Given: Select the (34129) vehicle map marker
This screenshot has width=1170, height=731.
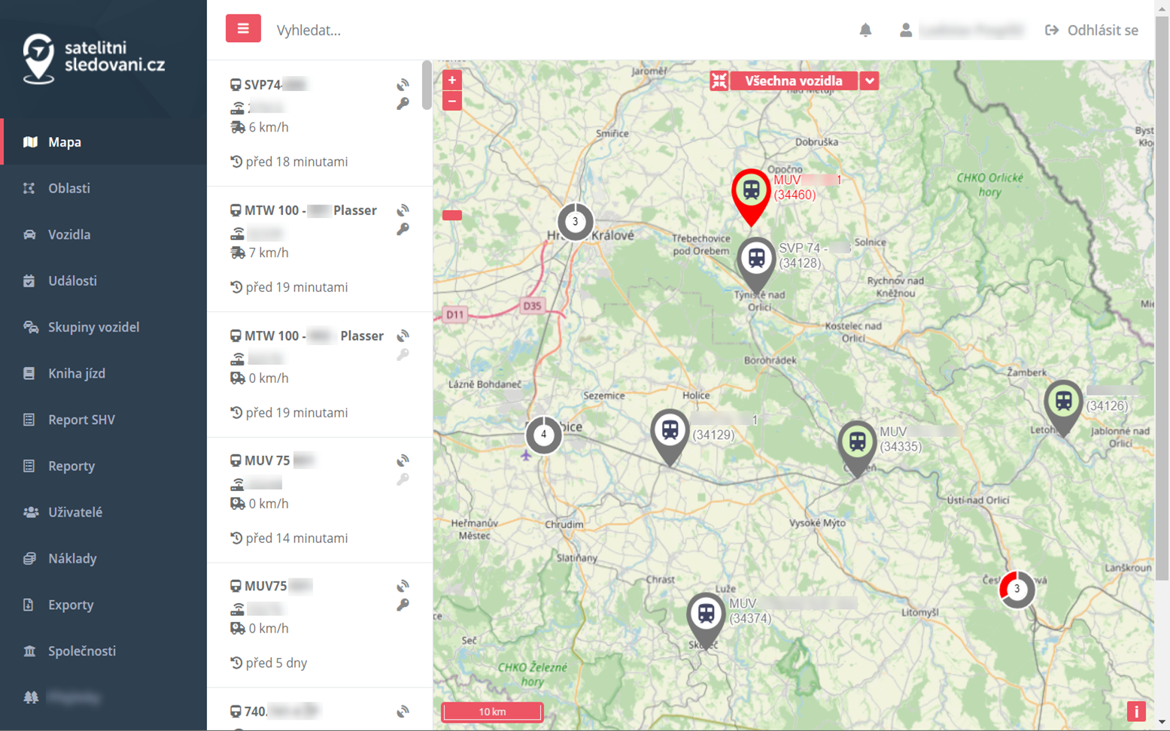Looking at the screenshot, I should [670, 436].
